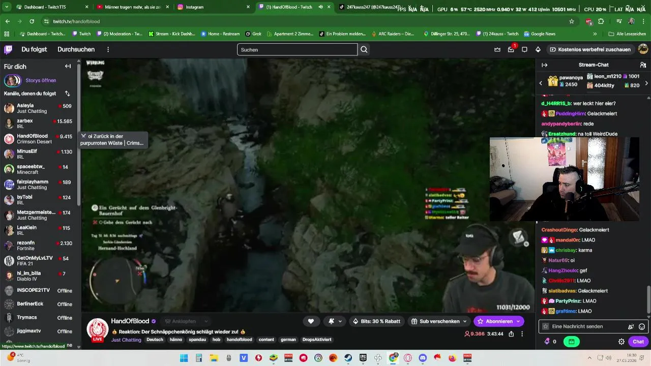Viewport: 651px width, 366px height.
Task: Open the whispers speech bubble icon
Action: [x=524, y=49]
